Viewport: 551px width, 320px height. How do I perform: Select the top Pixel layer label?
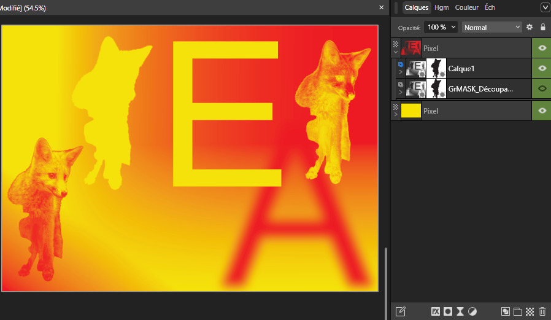coord(431,49)
